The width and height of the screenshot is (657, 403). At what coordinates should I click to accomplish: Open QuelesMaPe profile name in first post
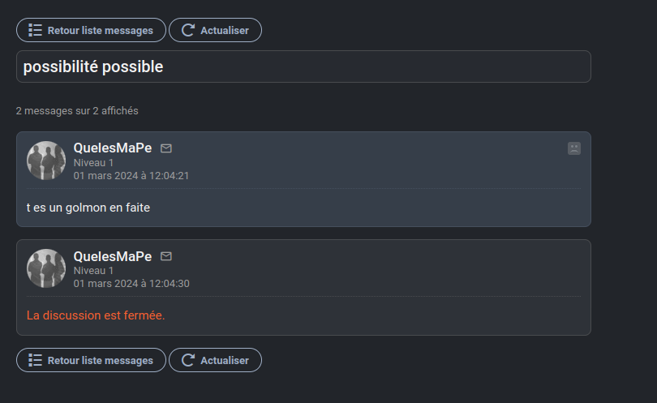[x=113, y=148]
